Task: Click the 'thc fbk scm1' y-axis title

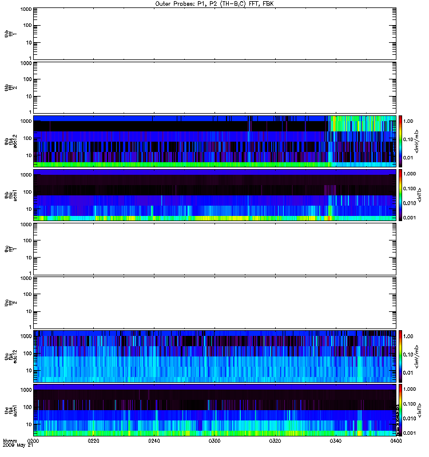Action: click(10, 410)
